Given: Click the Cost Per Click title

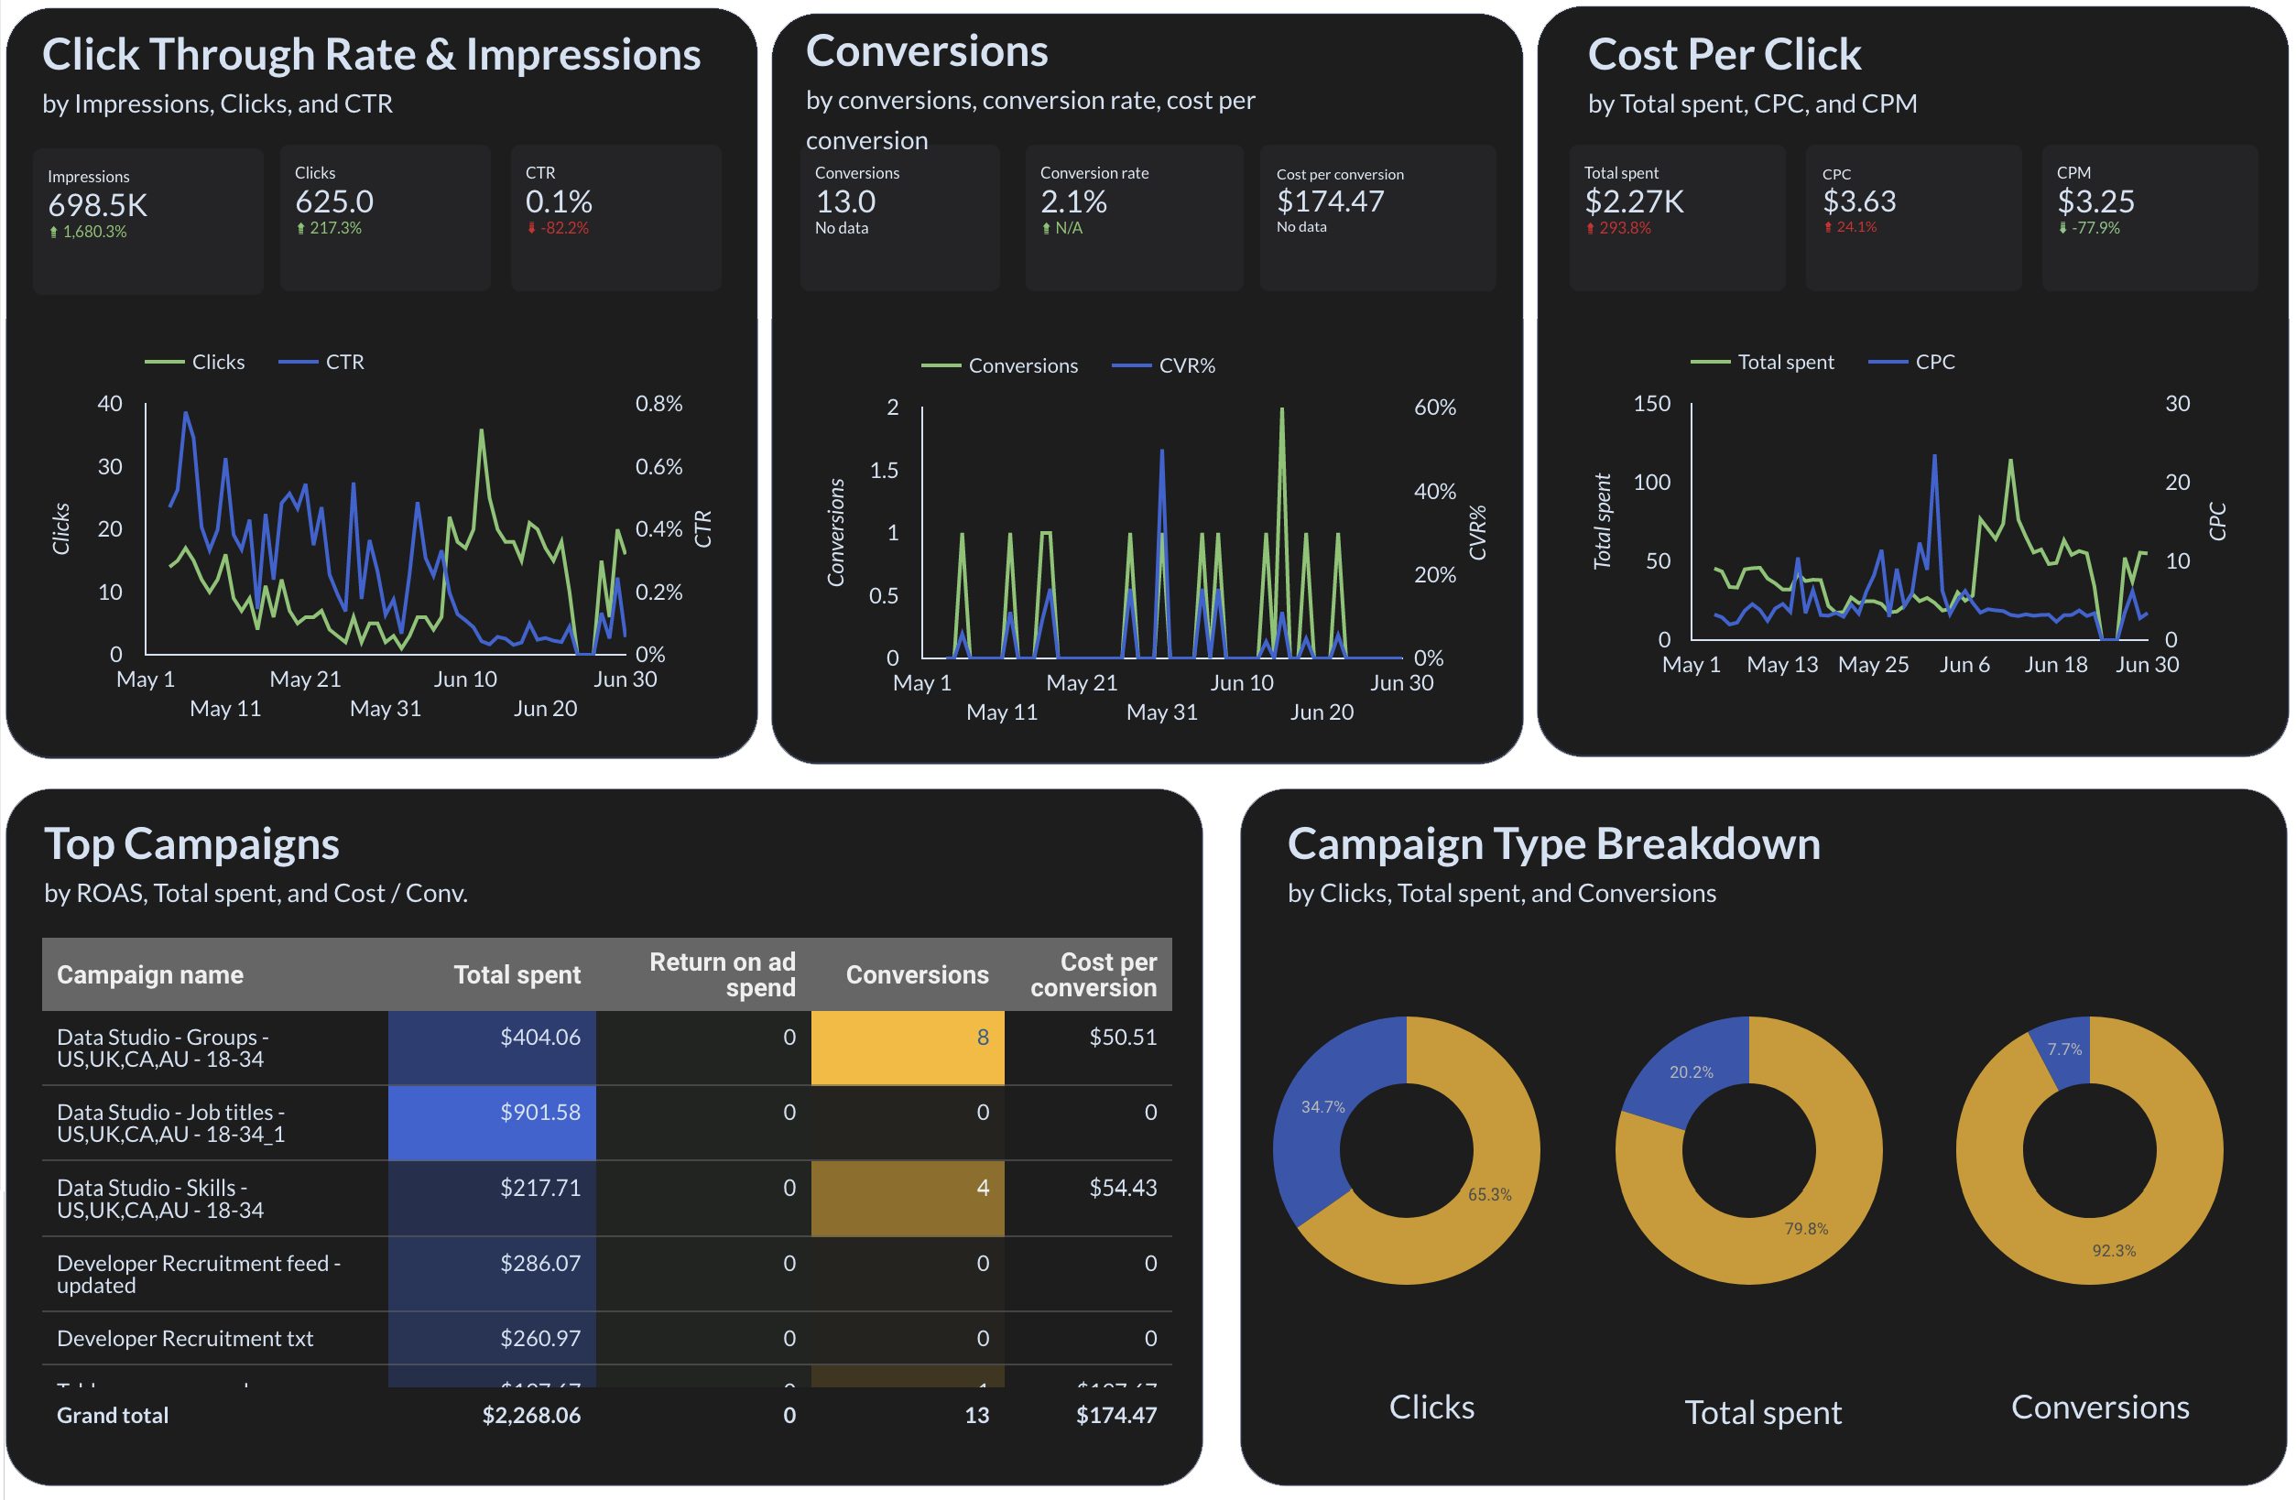Looking at the screenshot, I should click(x=1724, y=54).
